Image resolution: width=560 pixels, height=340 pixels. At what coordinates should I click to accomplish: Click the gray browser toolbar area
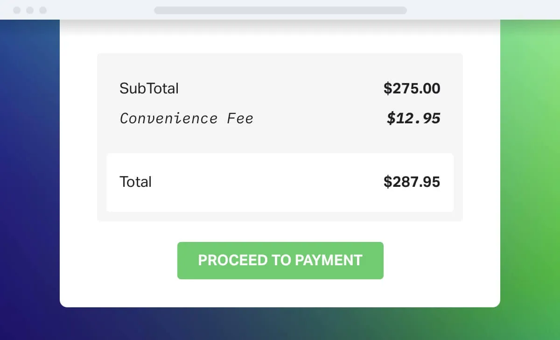tap(93, 10)
